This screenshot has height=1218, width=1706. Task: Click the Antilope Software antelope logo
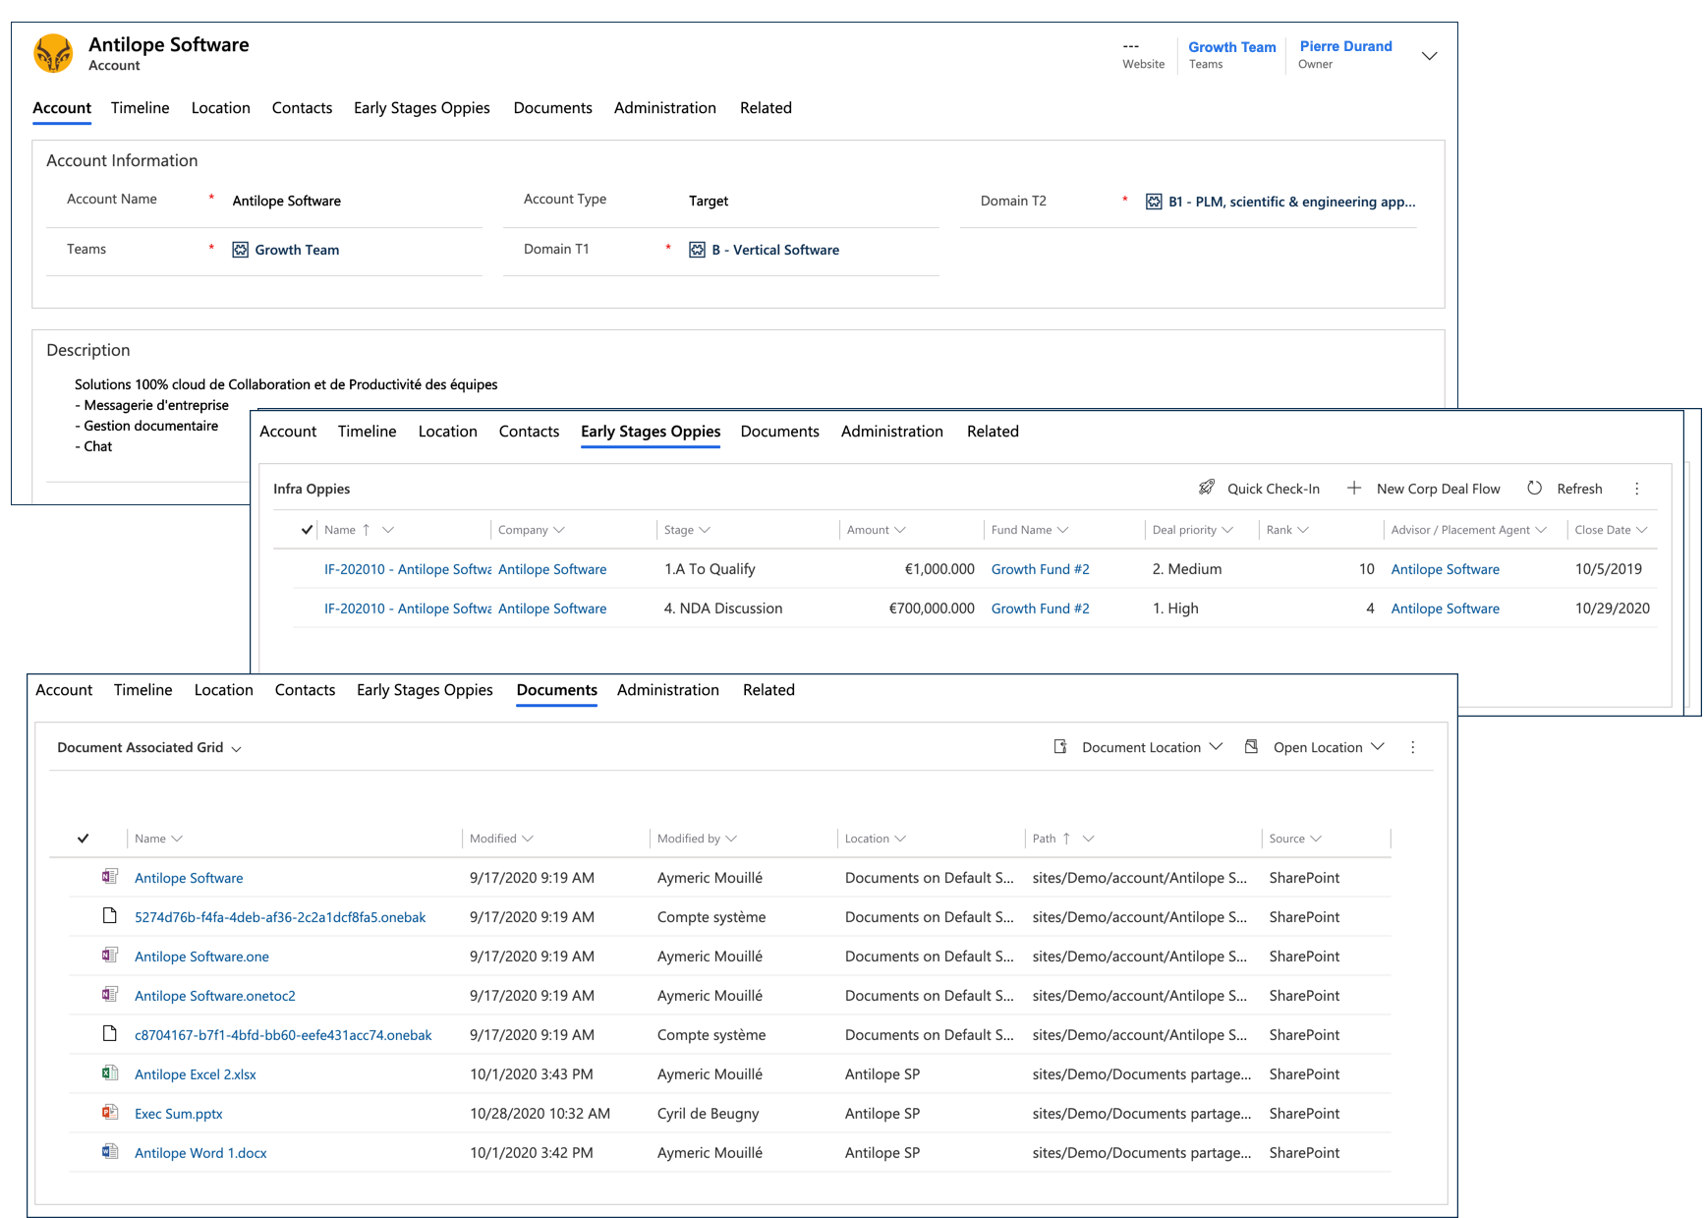coord(53,53)
